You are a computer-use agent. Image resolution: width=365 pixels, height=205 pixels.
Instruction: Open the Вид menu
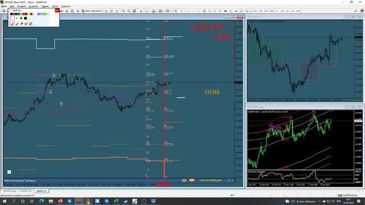click(x=12, y=6)
